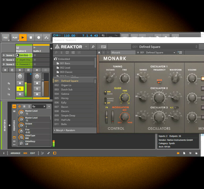This screenshot has width=204, height=189.
Task: Mute the Reaktor 6 track
Action: tap(20, 94)
